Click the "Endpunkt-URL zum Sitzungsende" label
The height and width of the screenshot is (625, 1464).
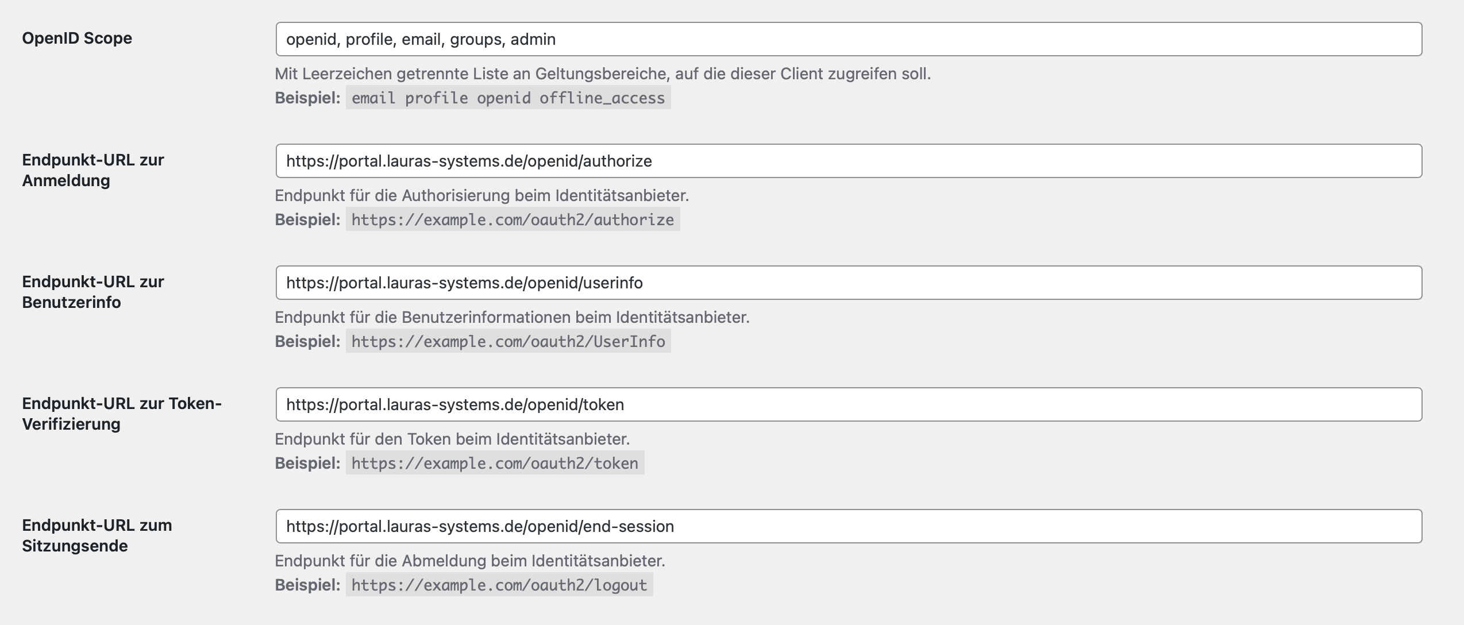coord(97,535)
